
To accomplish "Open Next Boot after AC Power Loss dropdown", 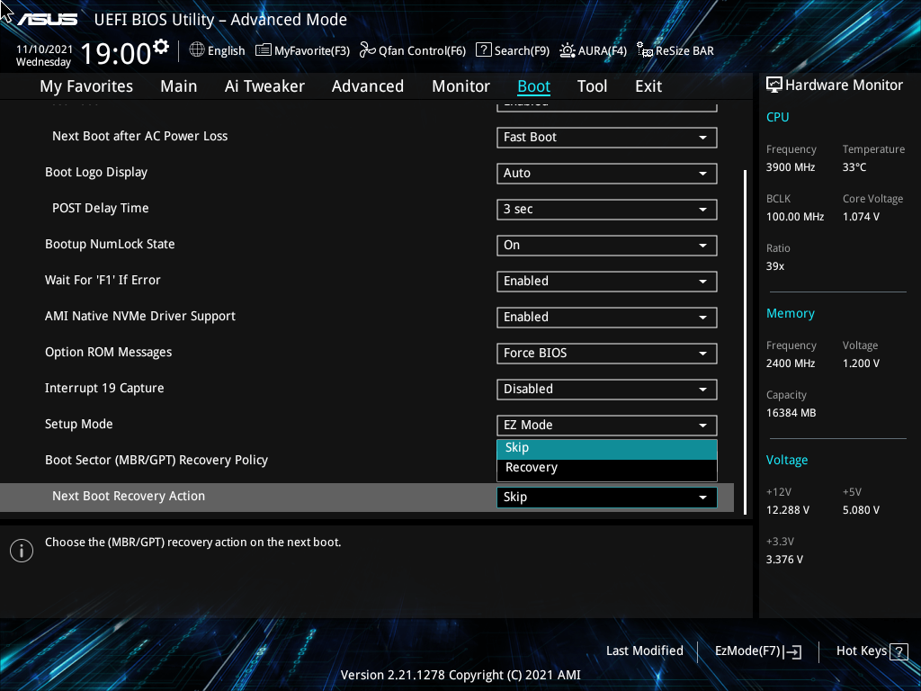I will click(607, 138).
